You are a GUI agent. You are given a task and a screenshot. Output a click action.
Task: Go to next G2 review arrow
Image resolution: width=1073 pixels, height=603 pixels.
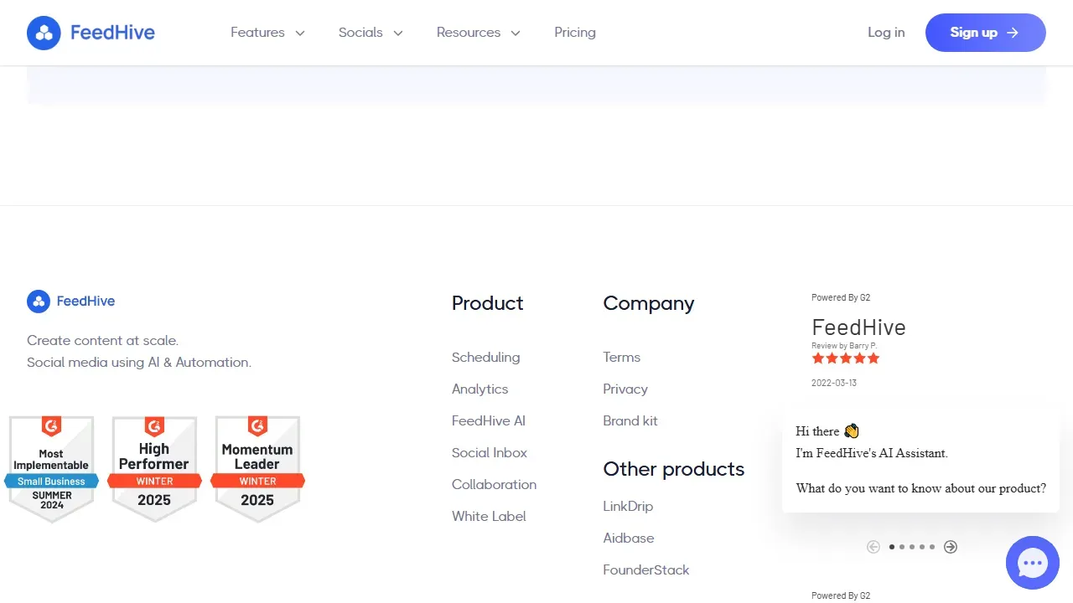point(951,547)
